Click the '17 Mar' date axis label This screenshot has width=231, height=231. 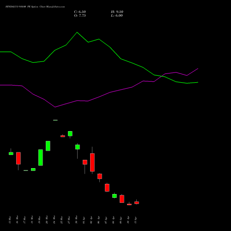coord(24,219)
